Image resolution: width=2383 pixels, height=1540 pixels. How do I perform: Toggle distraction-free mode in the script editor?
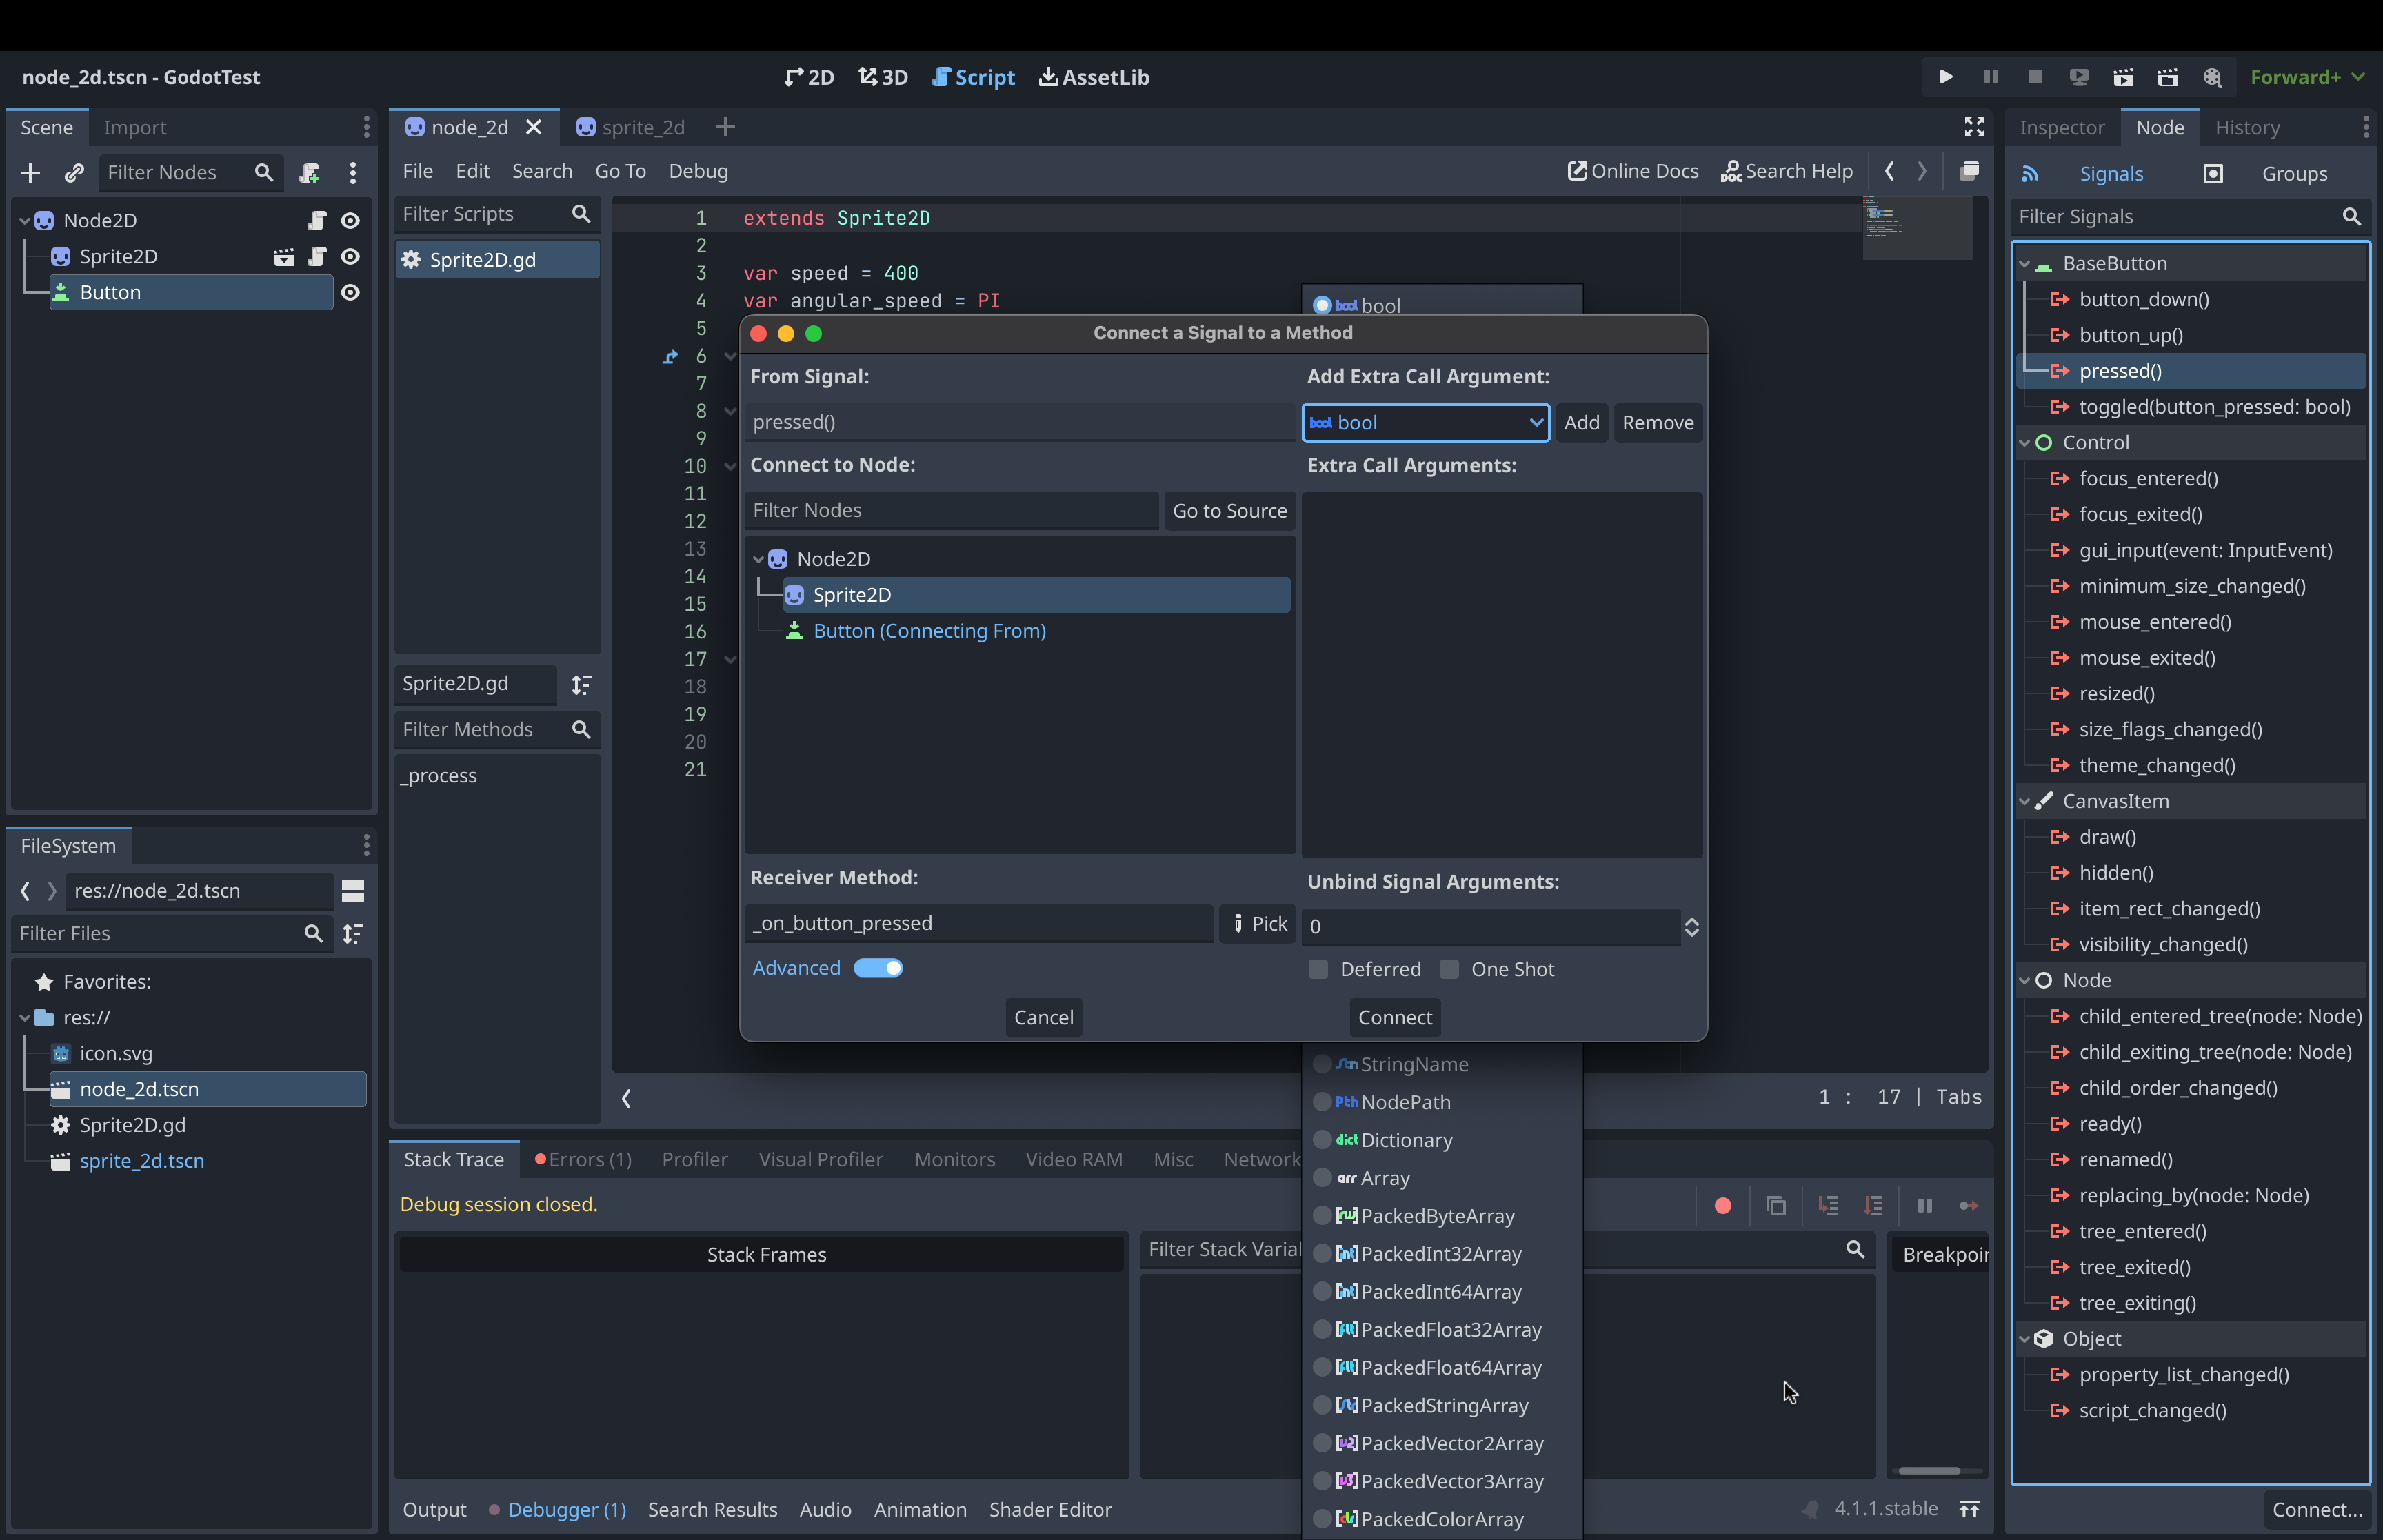(1975, 127)
